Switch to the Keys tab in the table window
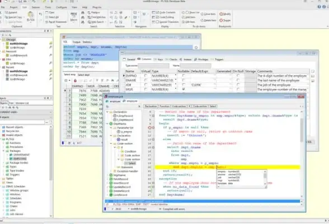The height and width of the screenshot is (224, 329). pyautogui.click(x=158, y=60)
